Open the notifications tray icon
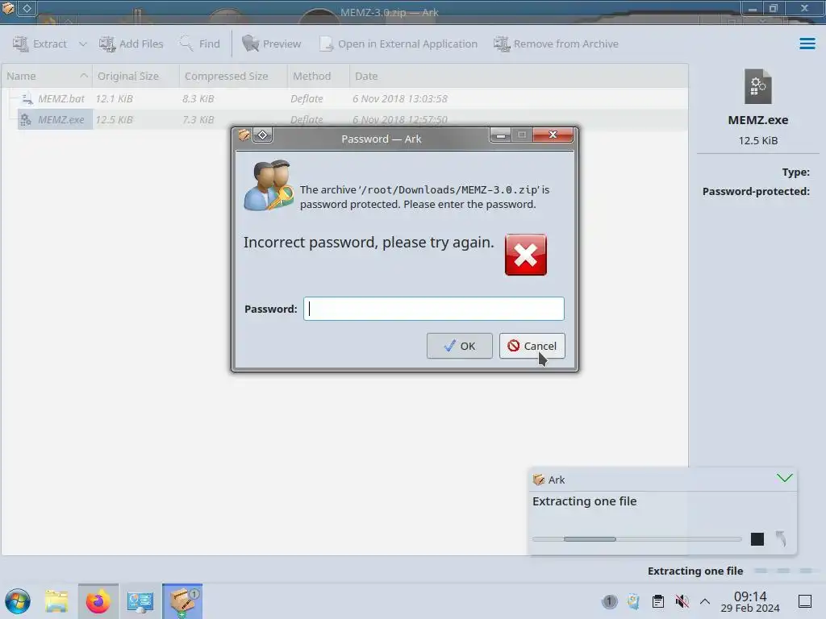826x619 pixels. [x=610, y=601]
